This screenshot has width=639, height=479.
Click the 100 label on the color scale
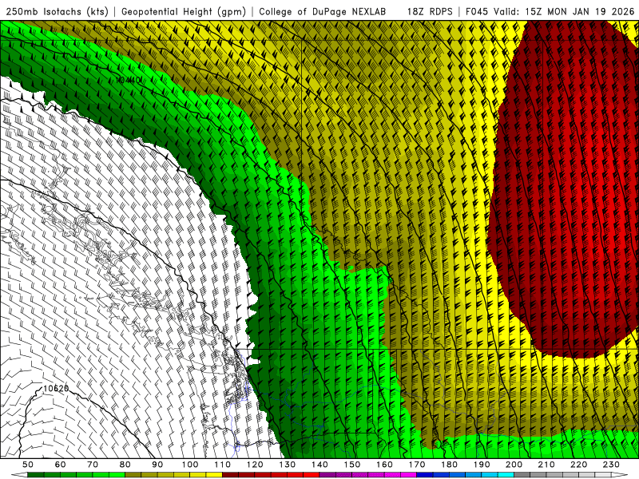(190, 465)
